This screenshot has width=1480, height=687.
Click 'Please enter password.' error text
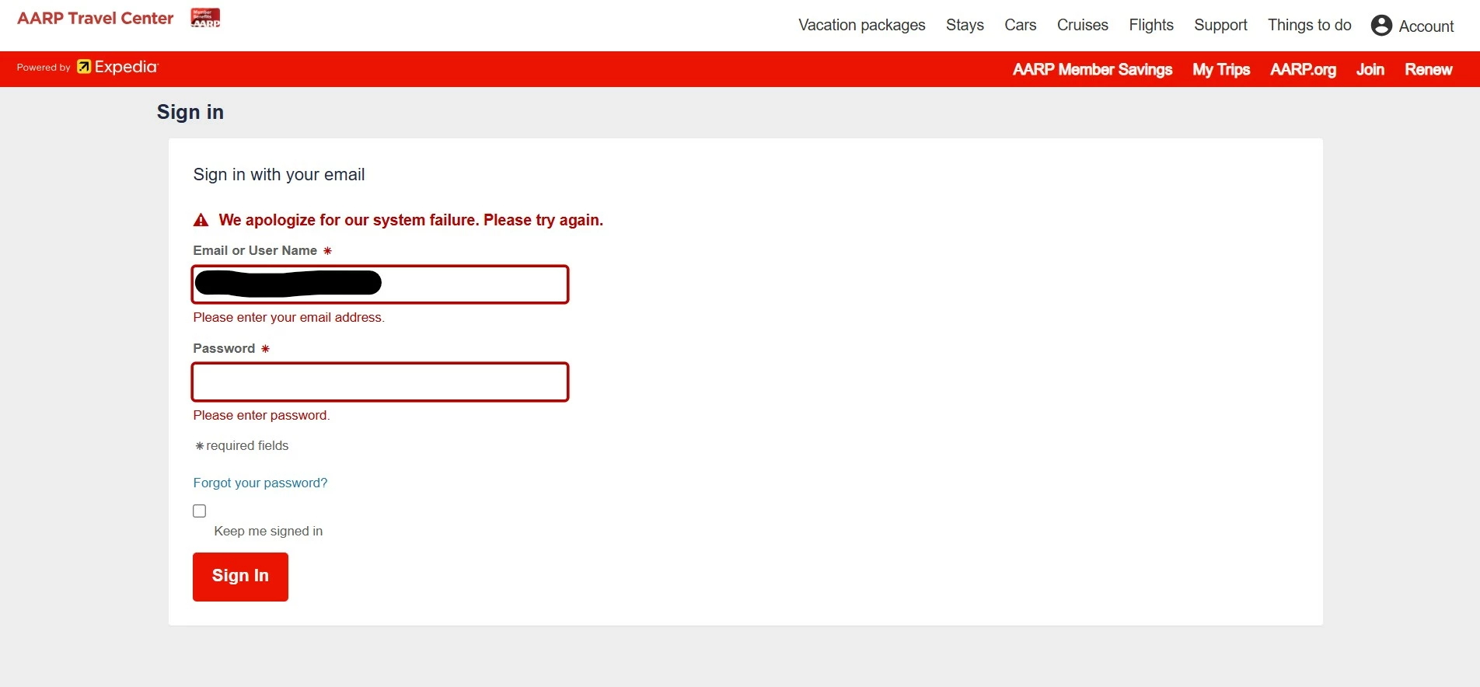coord(262,415)
